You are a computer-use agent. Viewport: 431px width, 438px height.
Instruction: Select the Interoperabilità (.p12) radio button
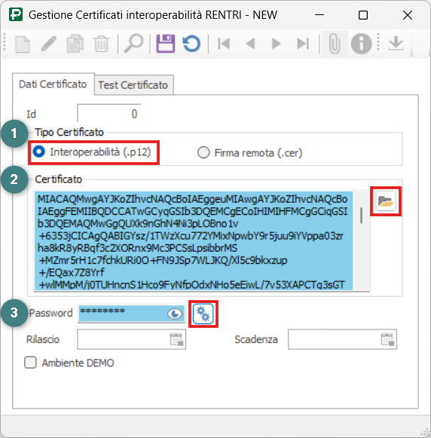(38, 152)
